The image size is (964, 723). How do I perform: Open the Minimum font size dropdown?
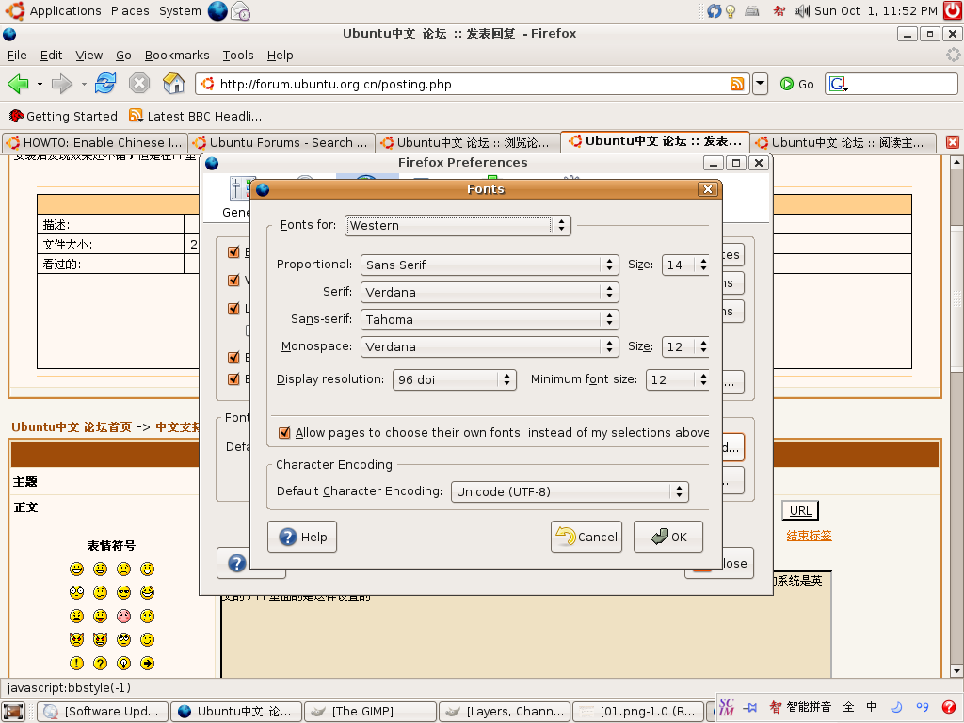click(x=678, y=380)
